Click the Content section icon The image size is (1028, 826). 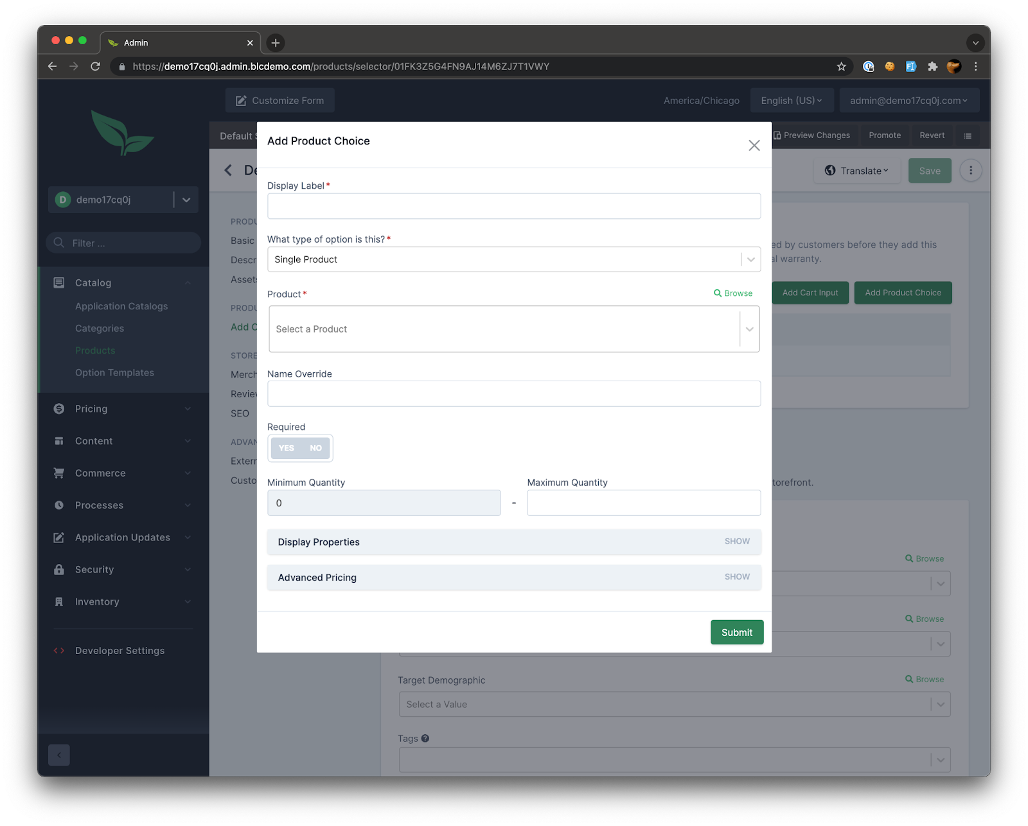pos(59,441)
